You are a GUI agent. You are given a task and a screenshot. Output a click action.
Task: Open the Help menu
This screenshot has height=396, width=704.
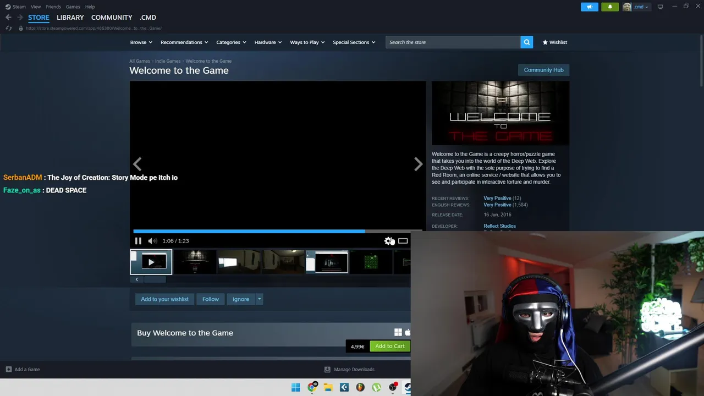click(x=90, y=7)
